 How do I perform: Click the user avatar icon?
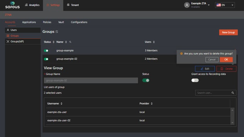click(x=187, y=5)
